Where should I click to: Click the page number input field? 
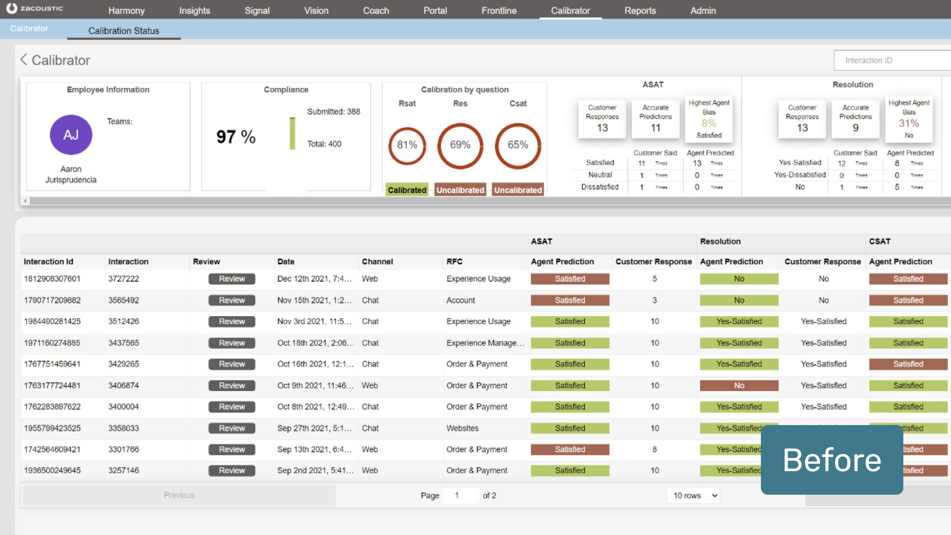460,495
